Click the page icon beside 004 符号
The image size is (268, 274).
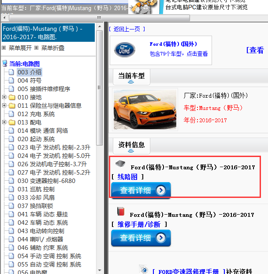pos(11,80)
